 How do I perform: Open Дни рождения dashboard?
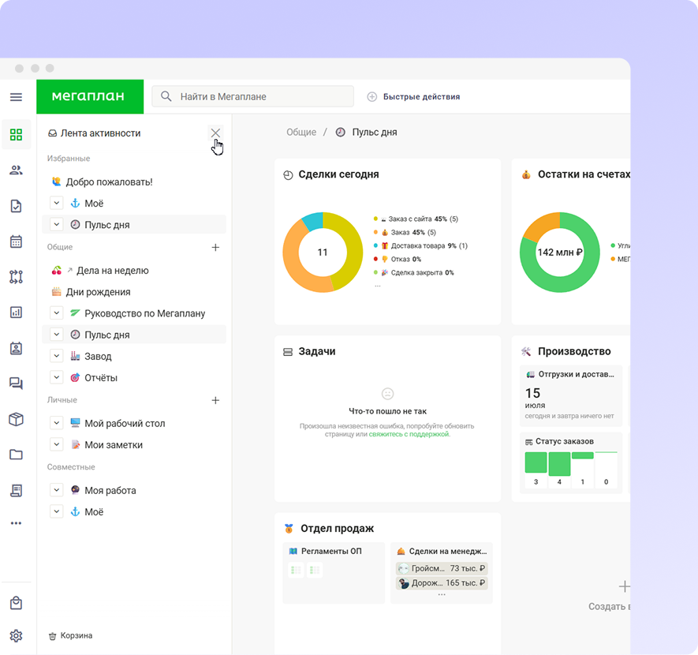91,292
